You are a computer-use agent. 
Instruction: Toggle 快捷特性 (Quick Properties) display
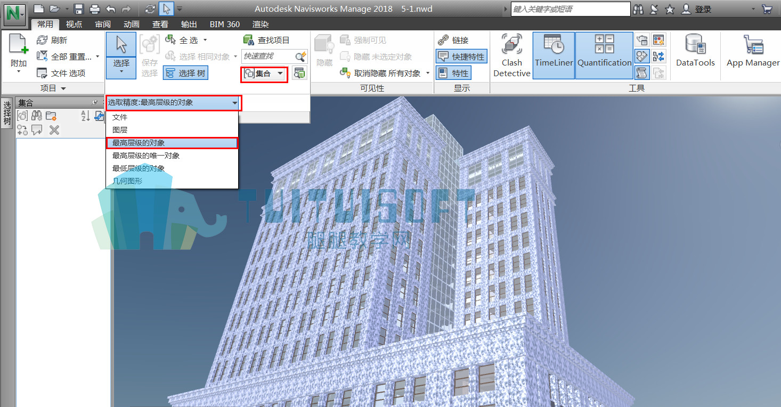(x=461, y=56)
